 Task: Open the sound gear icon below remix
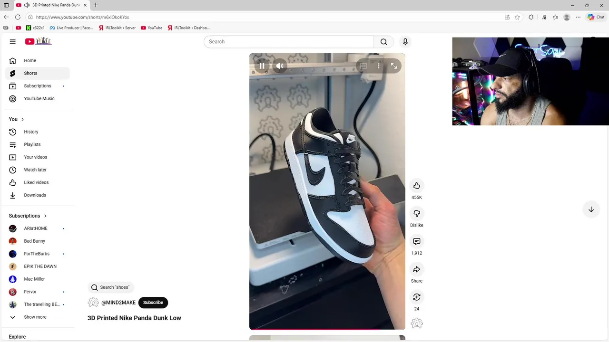pos(417,323)
